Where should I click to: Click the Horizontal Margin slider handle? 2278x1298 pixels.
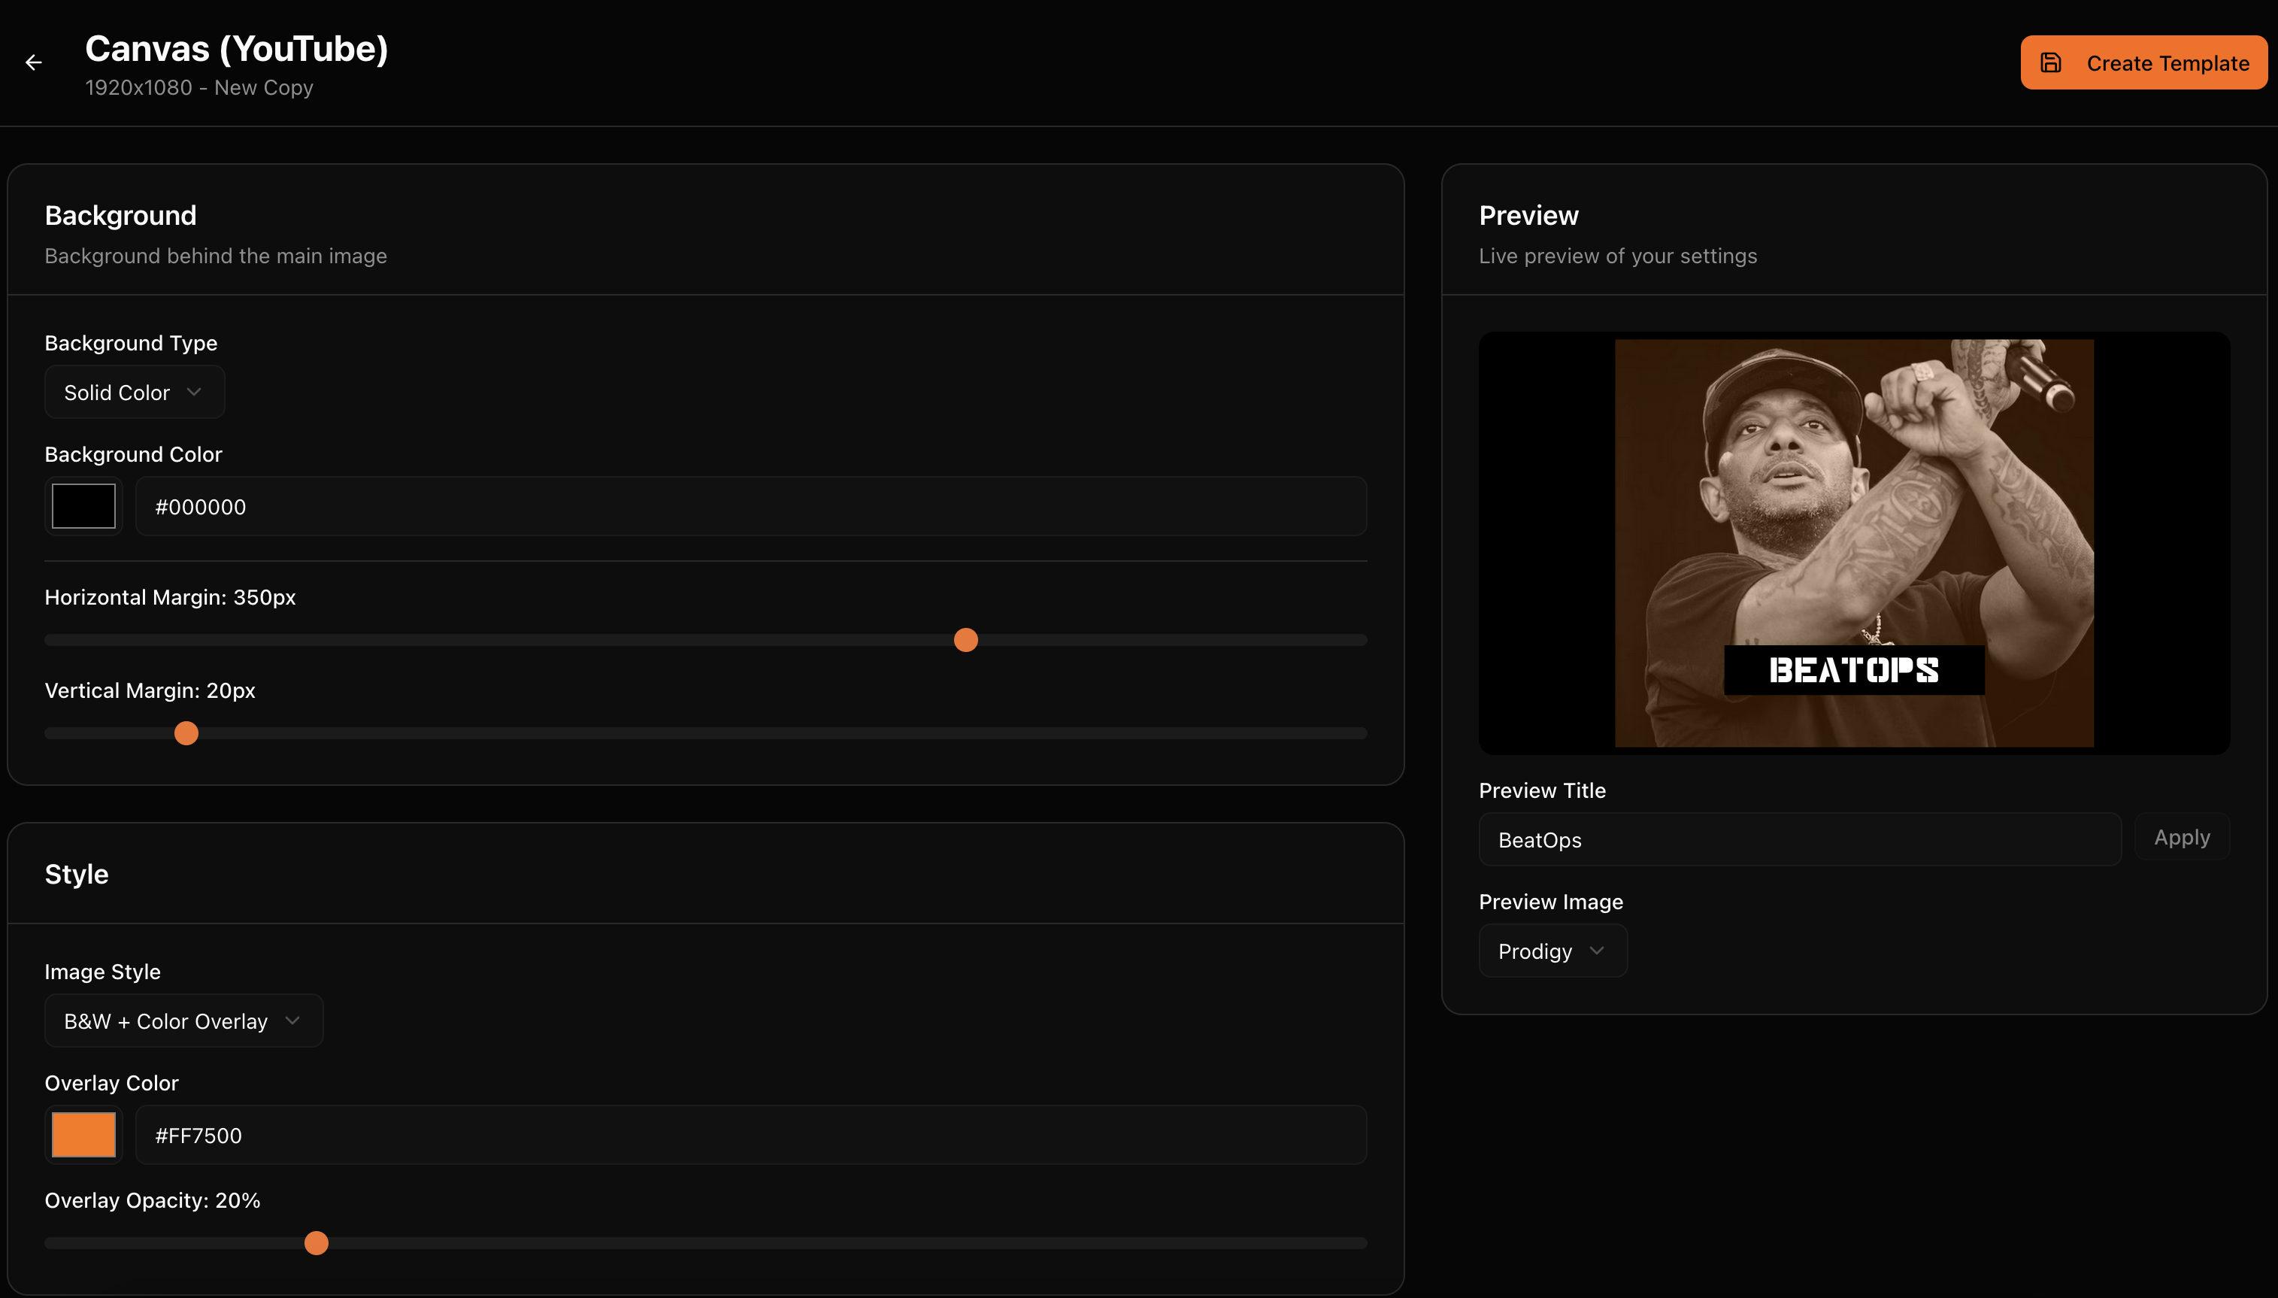[965, 640]
